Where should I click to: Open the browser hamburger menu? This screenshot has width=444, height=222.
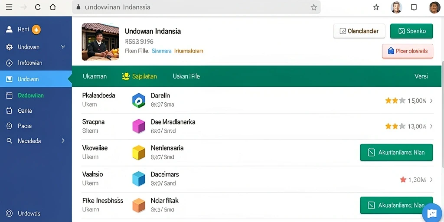pyautogui.click(x=9, y=7)
